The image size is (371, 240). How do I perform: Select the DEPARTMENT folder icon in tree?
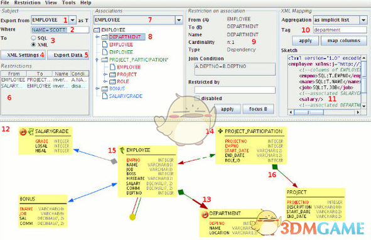(x=105, y=37)
